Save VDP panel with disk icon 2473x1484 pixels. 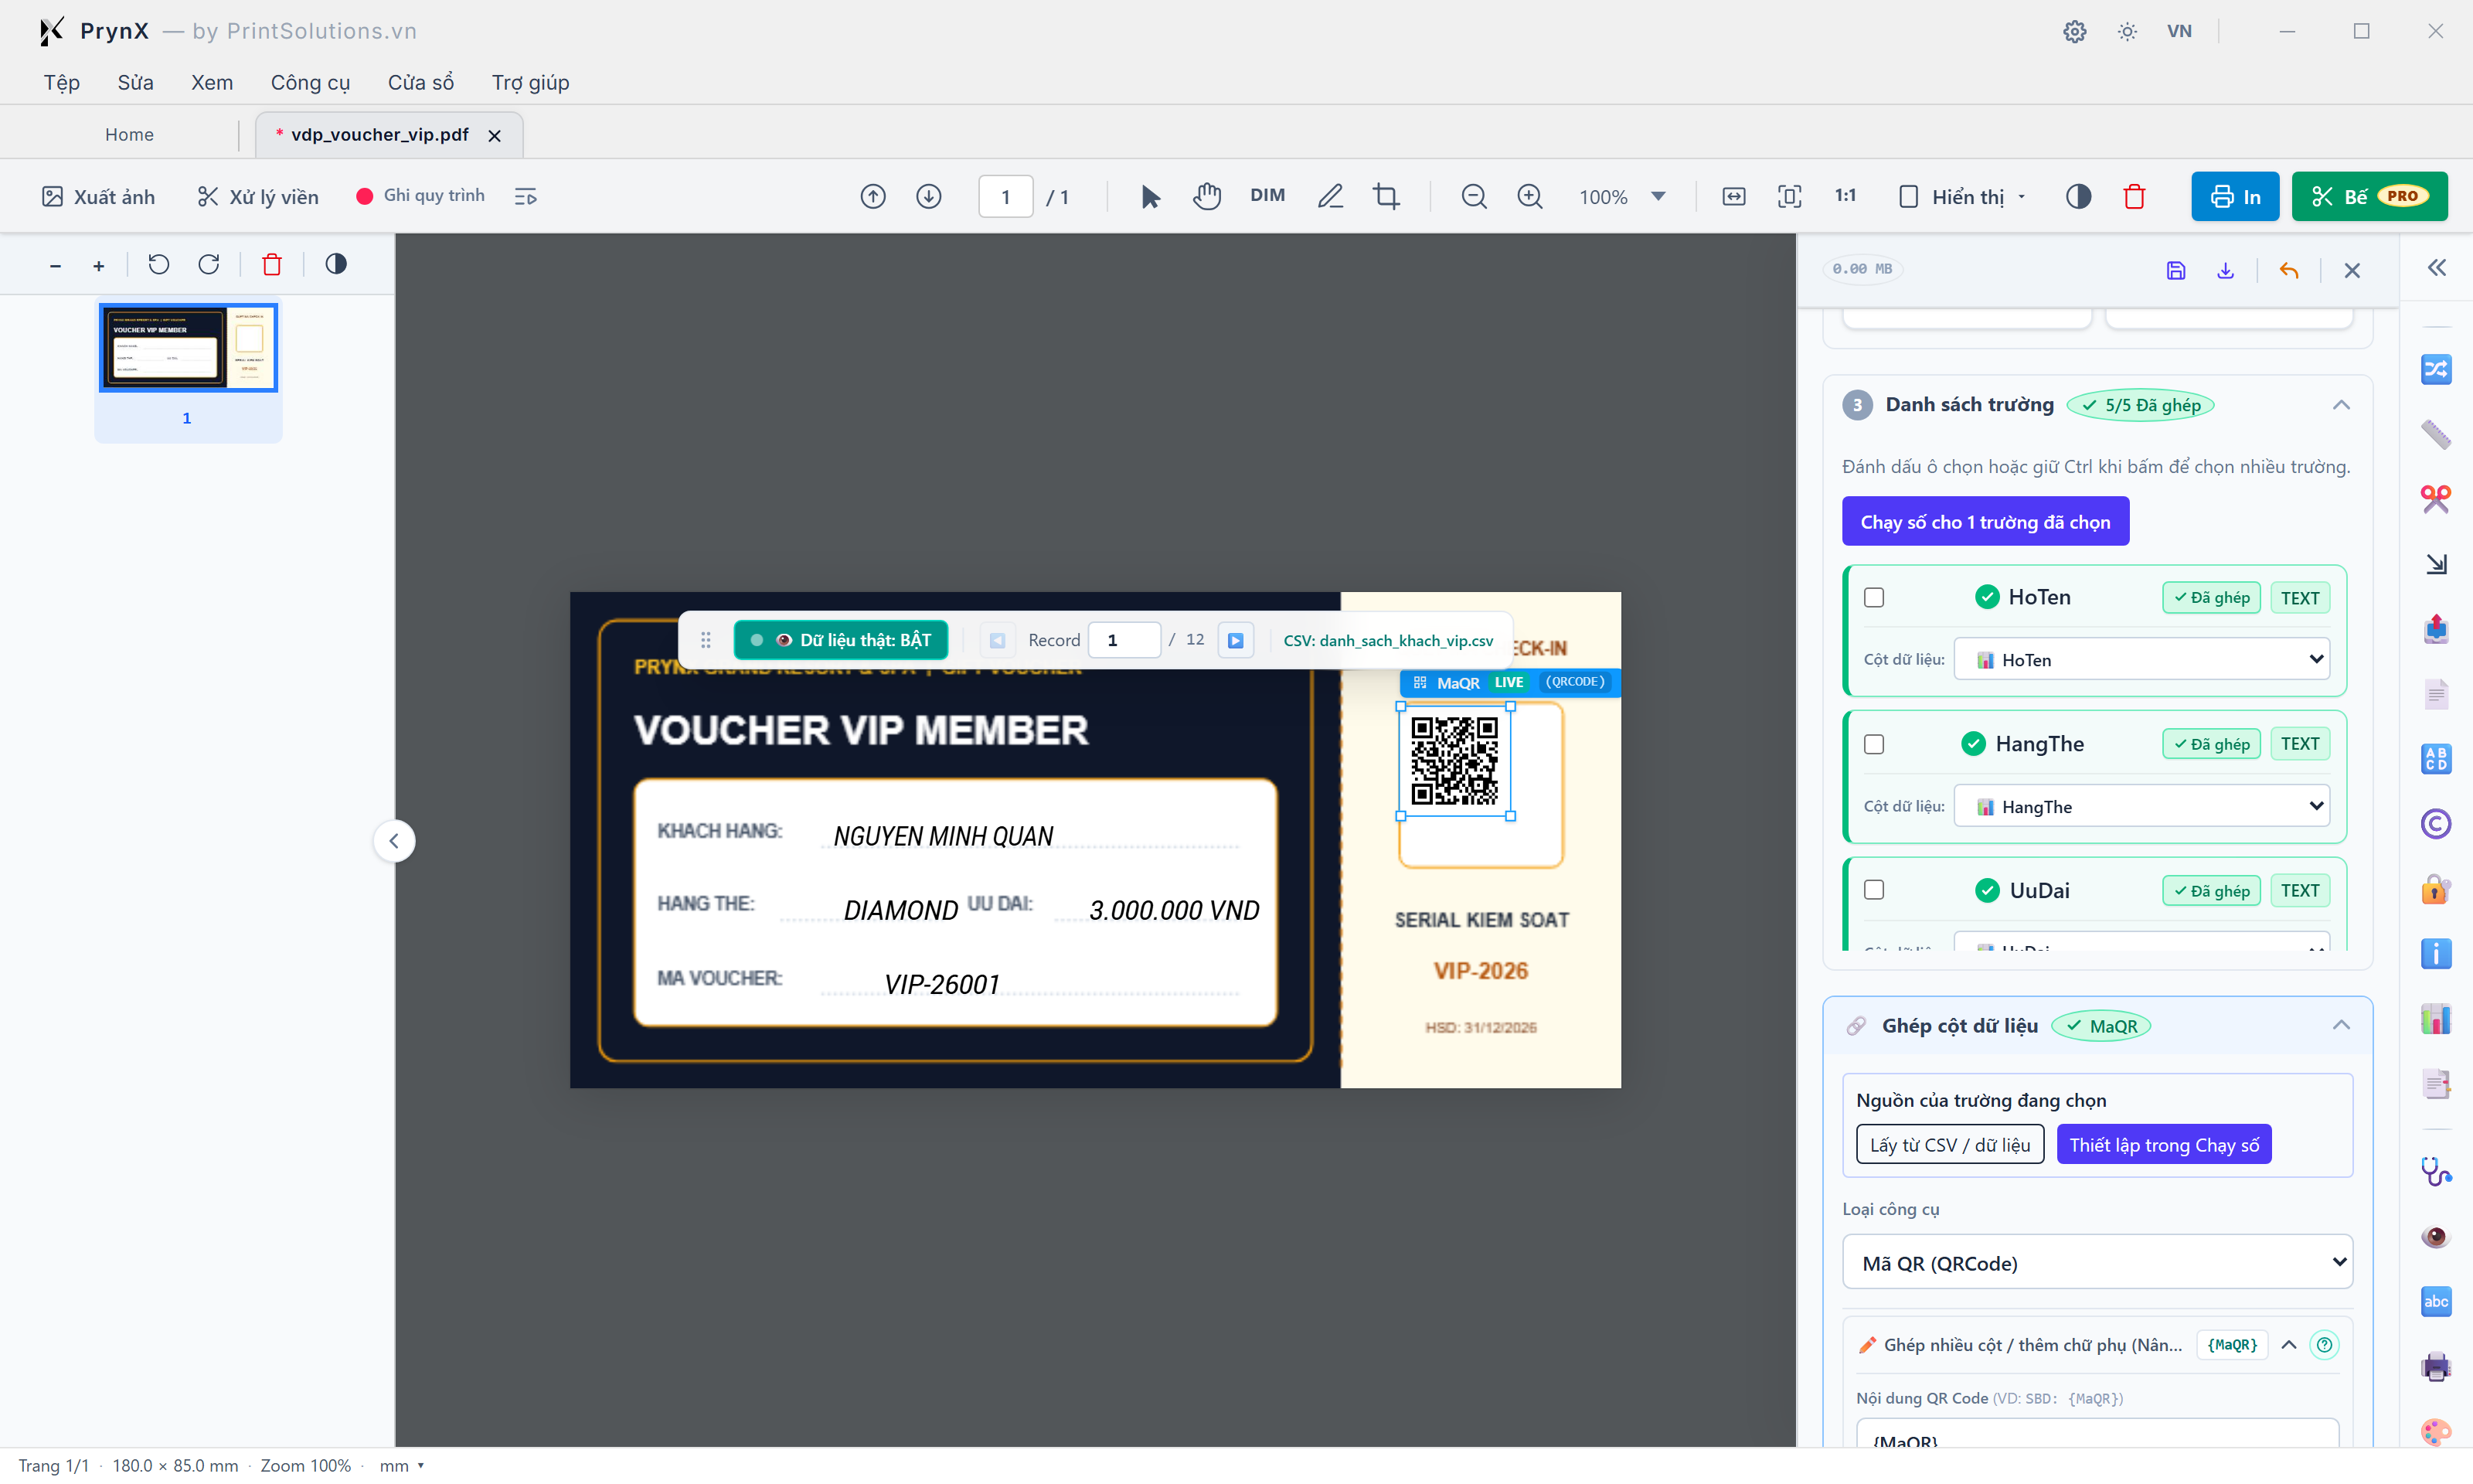click(x=2176, y=270)
